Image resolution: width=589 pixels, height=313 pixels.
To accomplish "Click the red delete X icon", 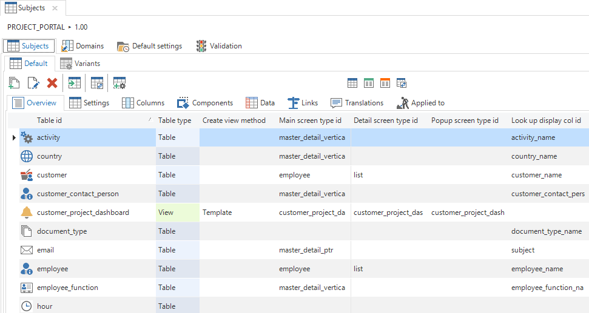I will [52, 83].
